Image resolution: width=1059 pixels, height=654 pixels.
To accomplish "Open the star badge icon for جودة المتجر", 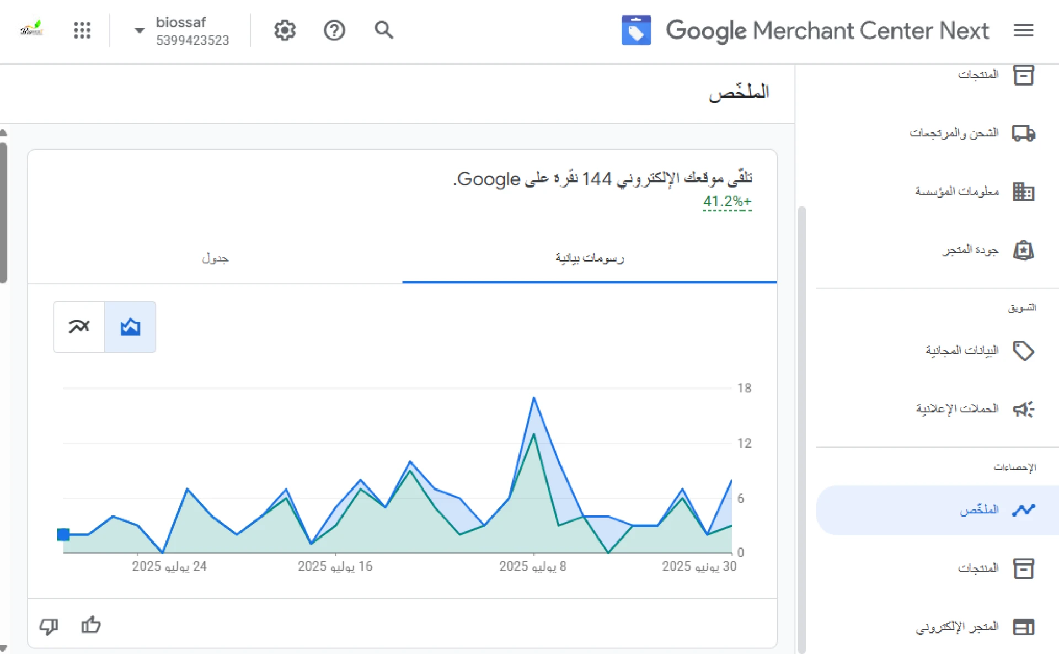I will click(x=1023, y=250).
